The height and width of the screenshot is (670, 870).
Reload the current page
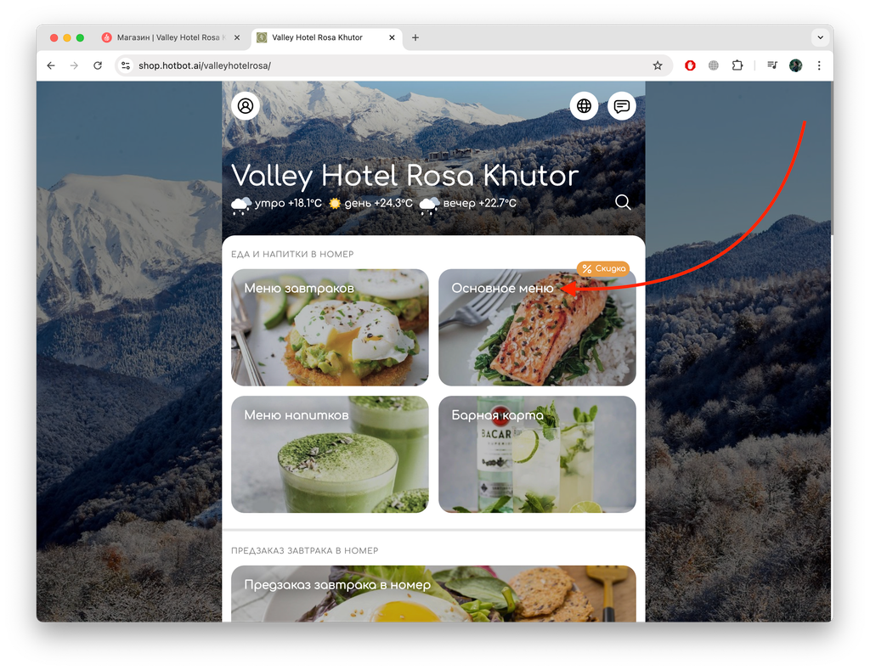click(x=98, y=65)
